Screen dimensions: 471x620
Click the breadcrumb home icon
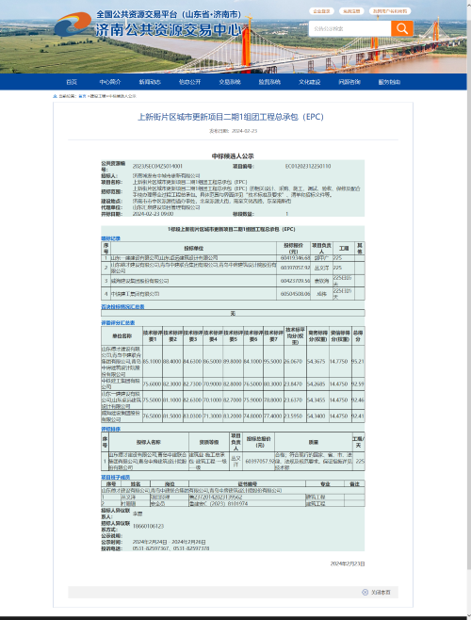point(55,96)
